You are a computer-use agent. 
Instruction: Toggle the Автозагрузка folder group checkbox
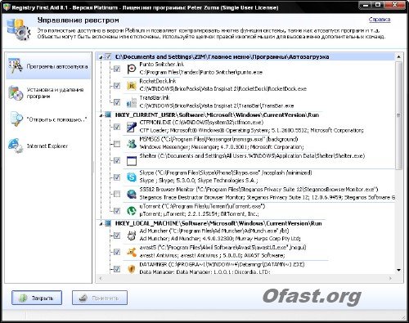point(108,56)
